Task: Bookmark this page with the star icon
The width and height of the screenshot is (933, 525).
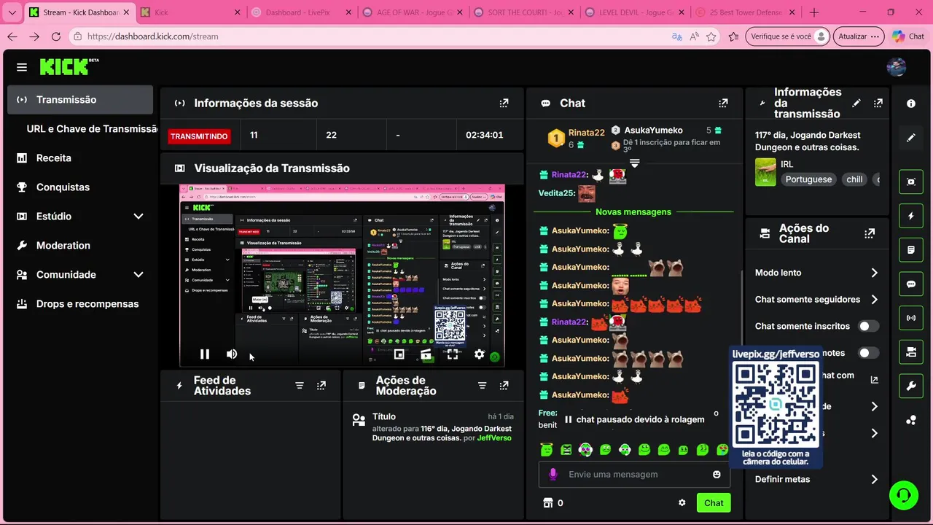Action: click(x=711, y=36)
